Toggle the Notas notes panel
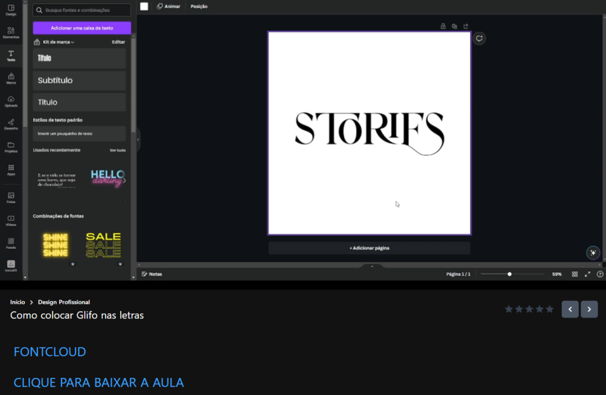Viewport: 606px width, 395px height. point(152,274)
